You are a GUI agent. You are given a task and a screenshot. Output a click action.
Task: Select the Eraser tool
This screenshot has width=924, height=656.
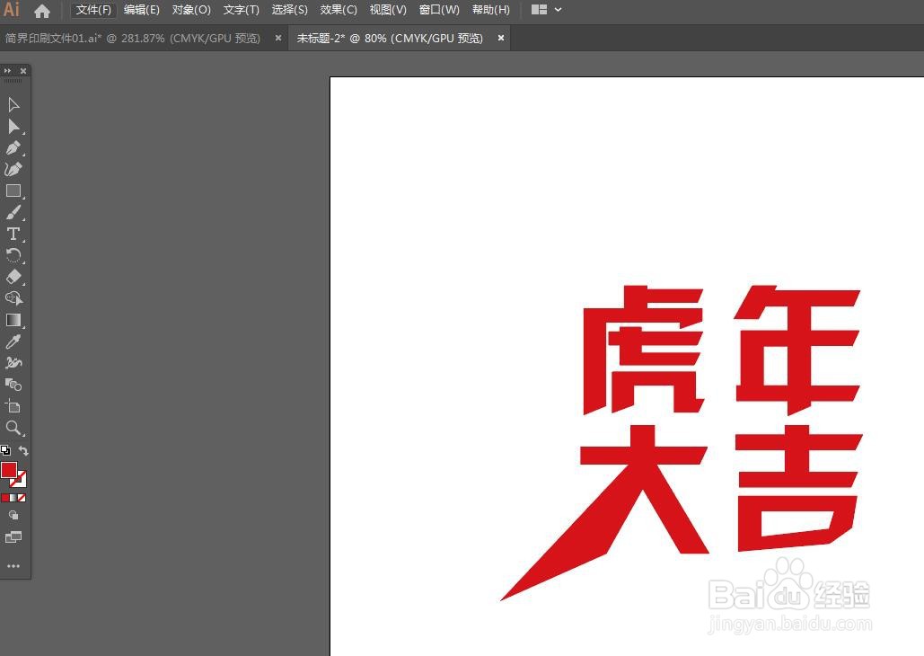click(13, 277)
